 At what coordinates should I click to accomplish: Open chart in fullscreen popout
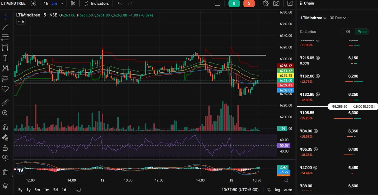(x=289, y=3)
